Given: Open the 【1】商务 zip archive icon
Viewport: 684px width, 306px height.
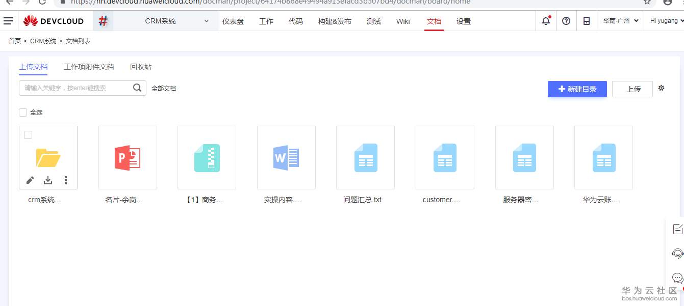Looking at the screenshot, I should tap(207, 157).
